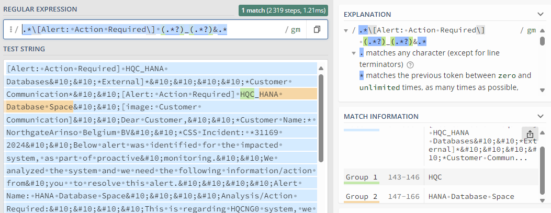Image resolution: width=551 pixels, height=213 pixels.
Task: Click the Explanation scrollbar down arrow
Action: (542, 91)
